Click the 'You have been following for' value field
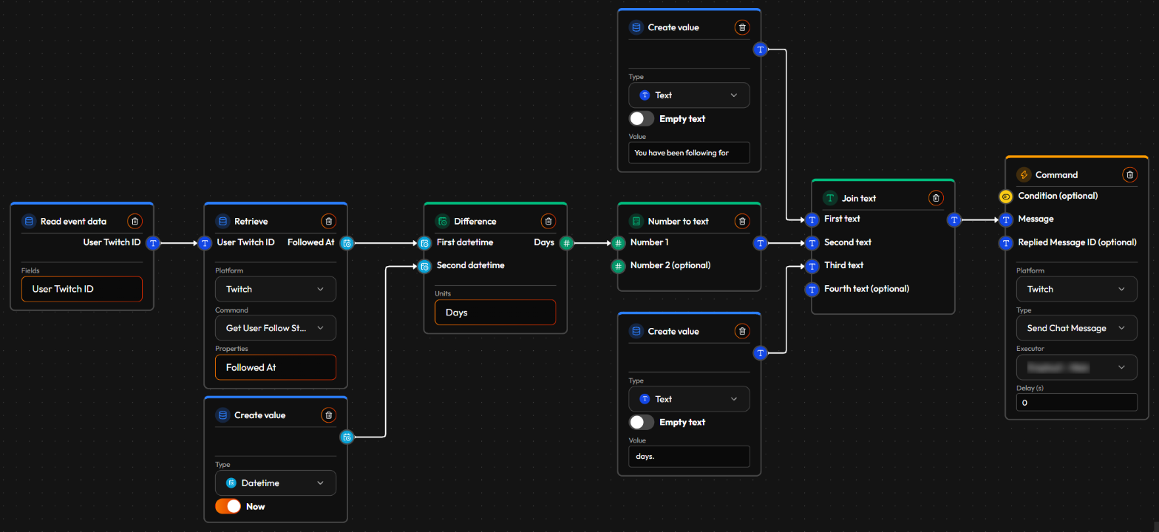The width and height of the screenshot is (1159, 532). [689, 152]
